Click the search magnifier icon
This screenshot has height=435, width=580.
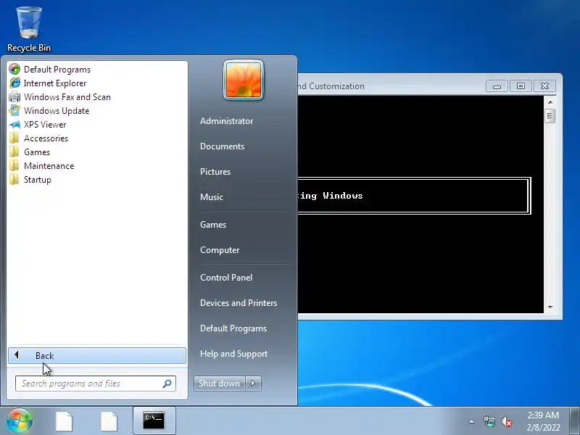(167, 384)
